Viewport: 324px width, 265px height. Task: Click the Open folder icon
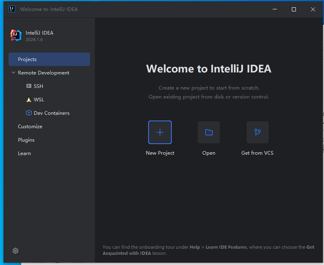(x=209, y=132)
